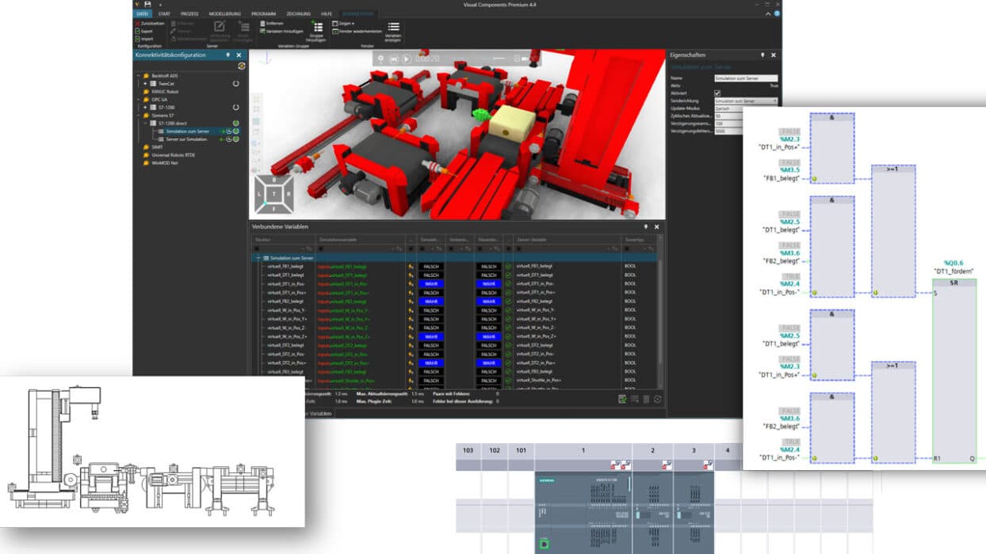Select the WinMOD Net plugin entry
The height and width of the screenshot is (554, 986).
click(164, 162)
